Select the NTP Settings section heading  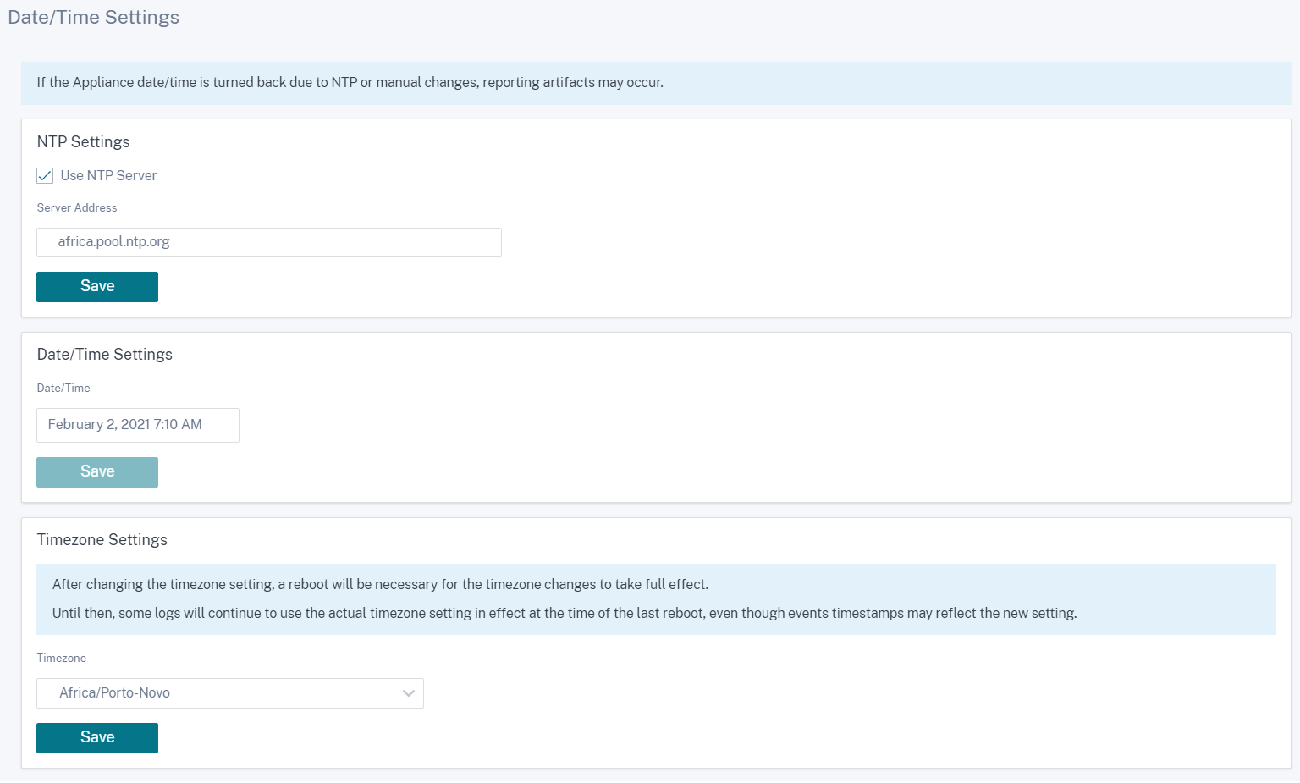coord(83,141)
